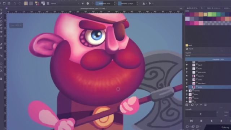Adjust the layer Opacidade 100% slider
The width and height of the screenshot is (231, 130).
[208, 59]
